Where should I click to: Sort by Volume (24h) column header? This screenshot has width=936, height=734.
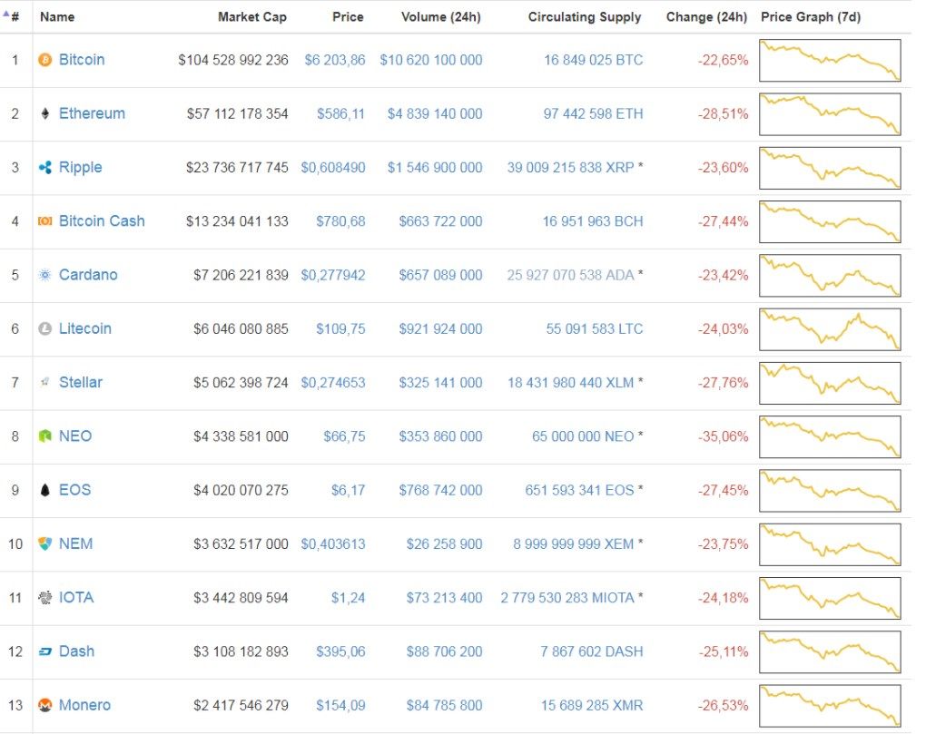441,16
